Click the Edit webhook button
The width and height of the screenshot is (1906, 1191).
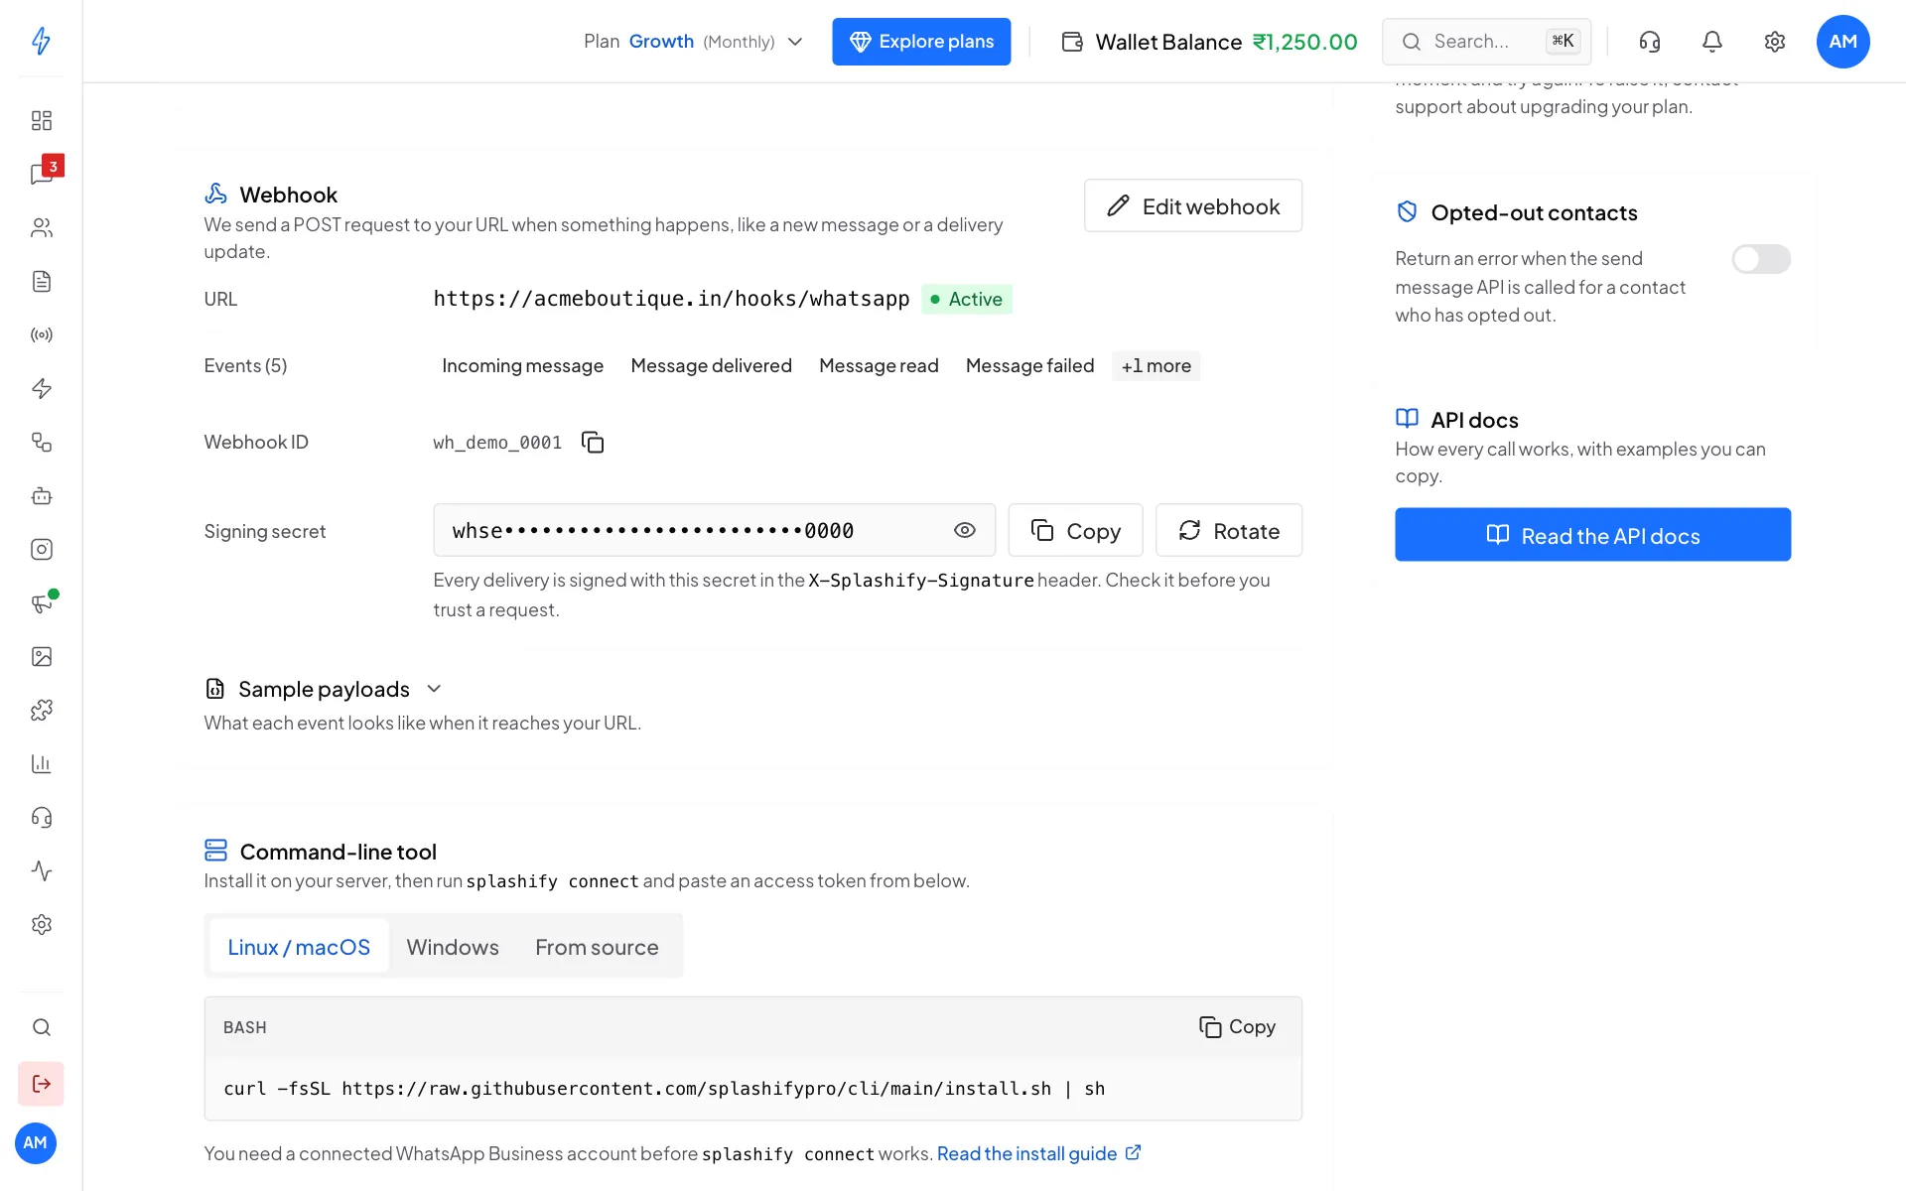[x=1193, y=205]
